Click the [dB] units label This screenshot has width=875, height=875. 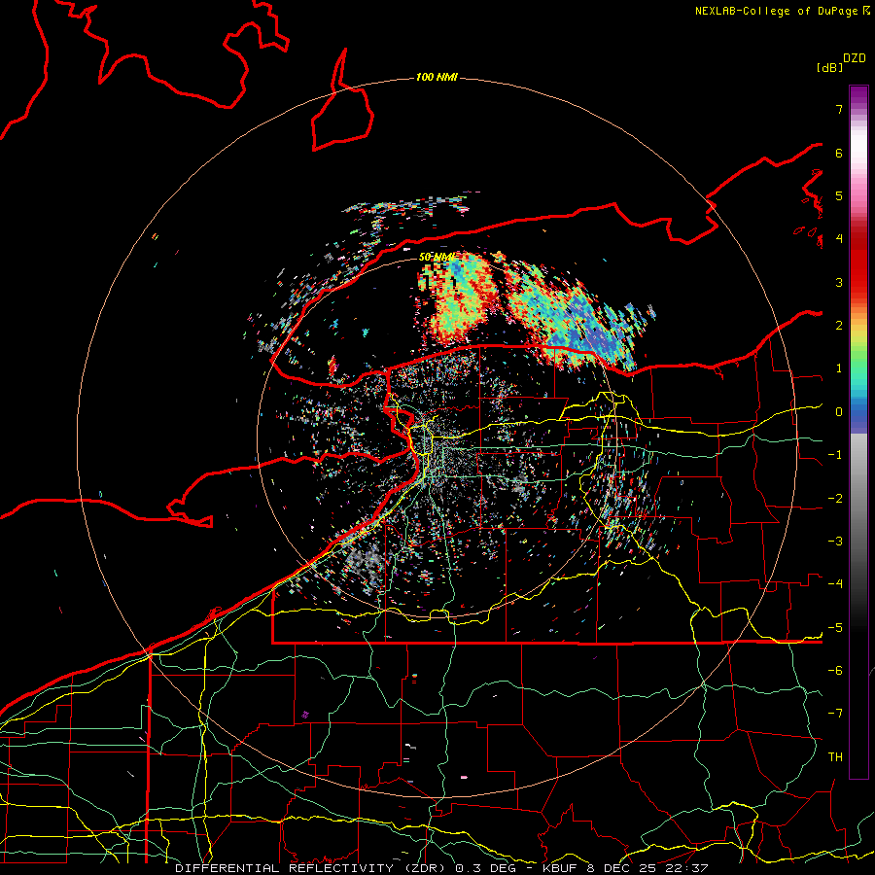click(829, 67)
